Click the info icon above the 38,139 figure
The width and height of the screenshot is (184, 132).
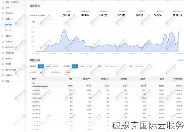(71, 11)
